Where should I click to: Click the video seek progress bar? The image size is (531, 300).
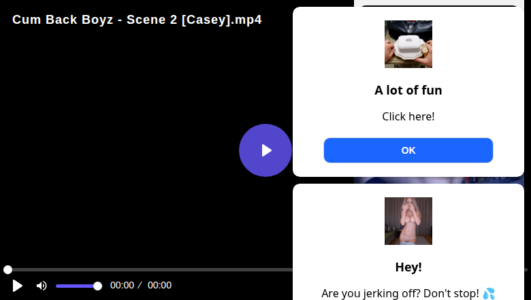pyautogui.click(x=150, y=270)
